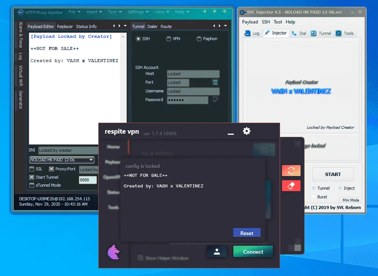Minimize the respite vpn window
The width and height of the screenshot is (378, 276).
click(231, 134)
